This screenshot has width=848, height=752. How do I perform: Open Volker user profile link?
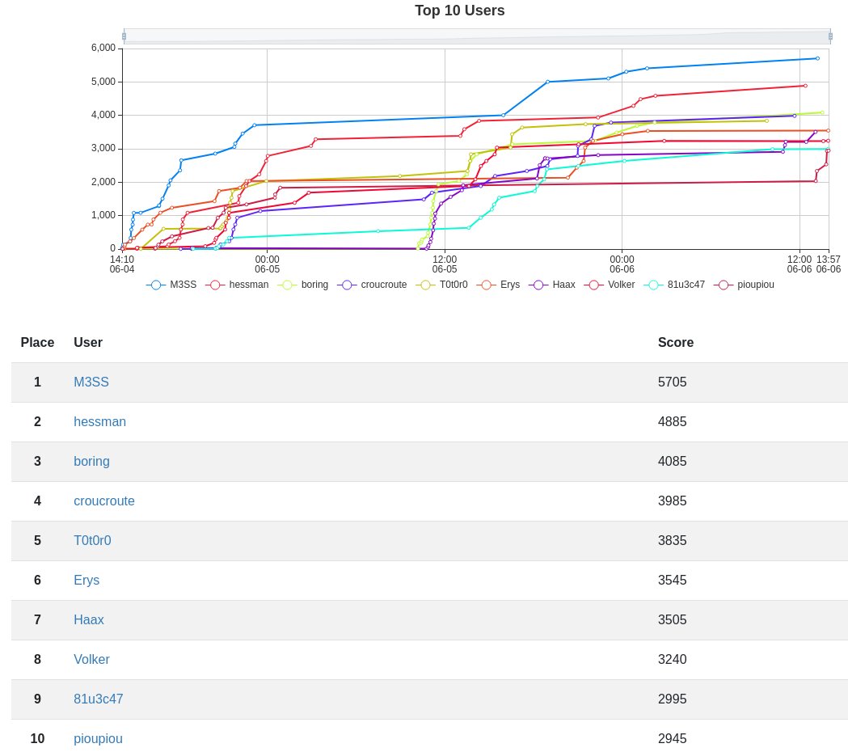91,659
